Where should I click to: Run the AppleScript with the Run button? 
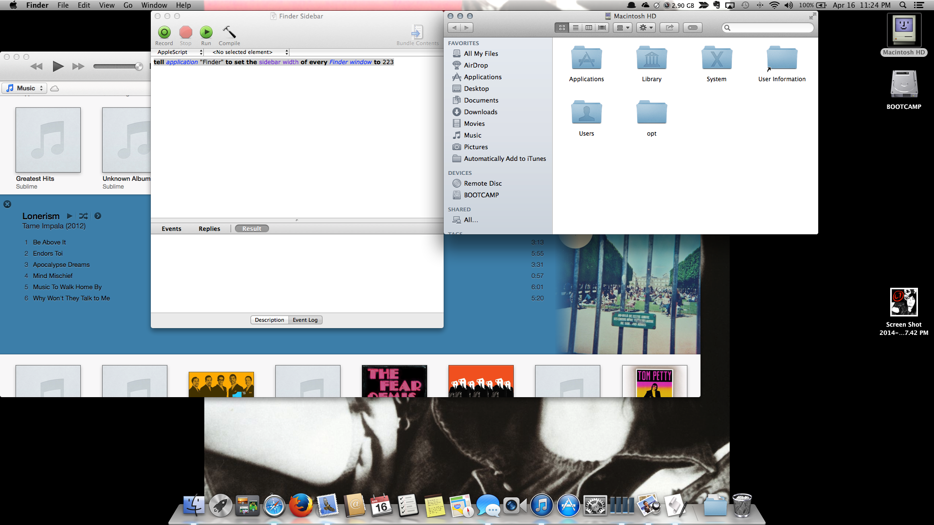(206, 33)
